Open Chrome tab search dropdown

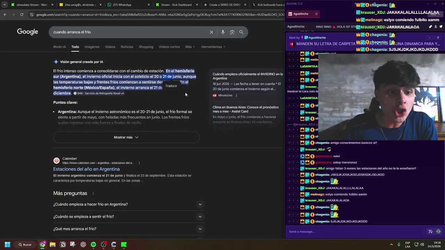point(5,5)
